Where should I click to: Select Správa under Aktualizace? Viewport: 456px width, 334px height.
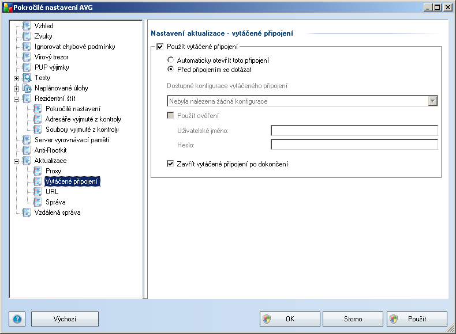(55, 202)
